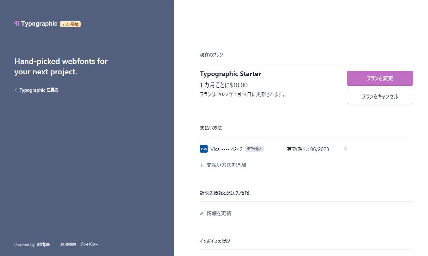Click the plus icon for adding payment method
The width and height of the screenshot is (428, 256).
(202, 165)
